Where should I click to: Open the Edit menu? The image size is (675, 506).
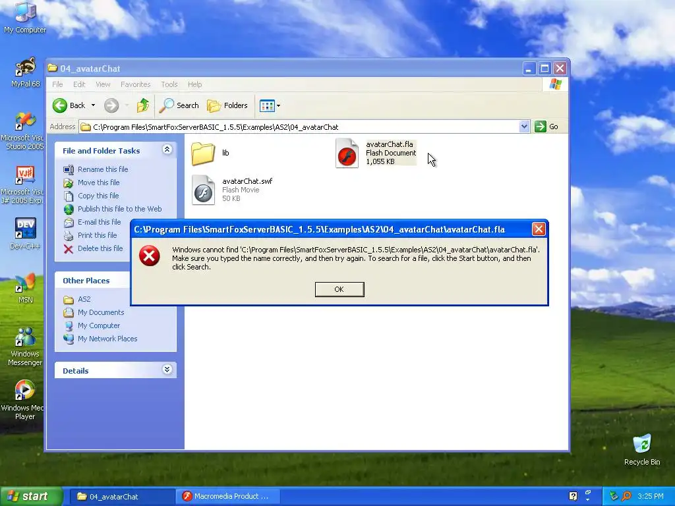[x=79, y=84]
